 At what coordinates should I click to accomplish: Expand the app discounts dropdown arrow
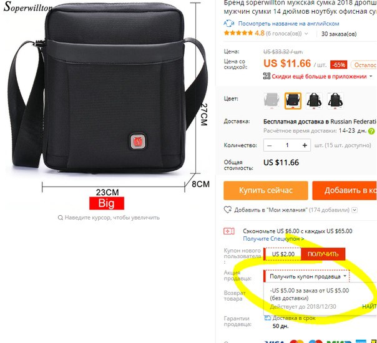(371, 76)
